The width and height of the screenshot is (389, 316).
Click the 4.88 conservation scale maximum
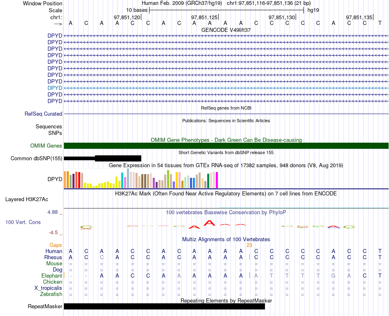pos(52,212)
